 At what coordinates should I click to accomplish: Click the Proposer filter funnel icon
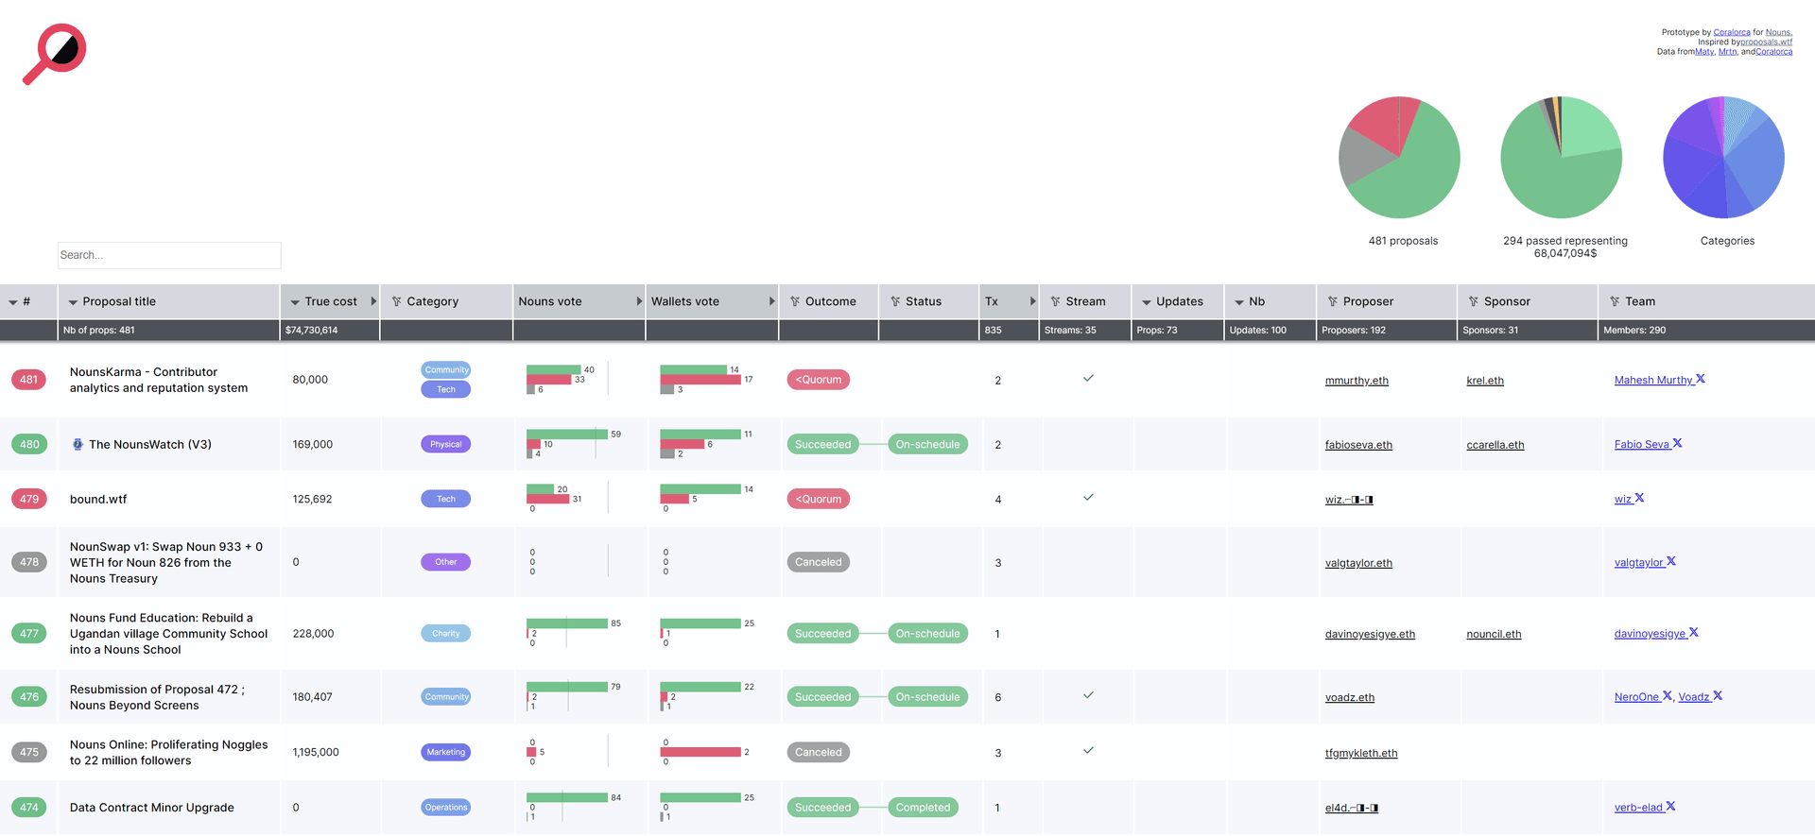click(1333, 302)
